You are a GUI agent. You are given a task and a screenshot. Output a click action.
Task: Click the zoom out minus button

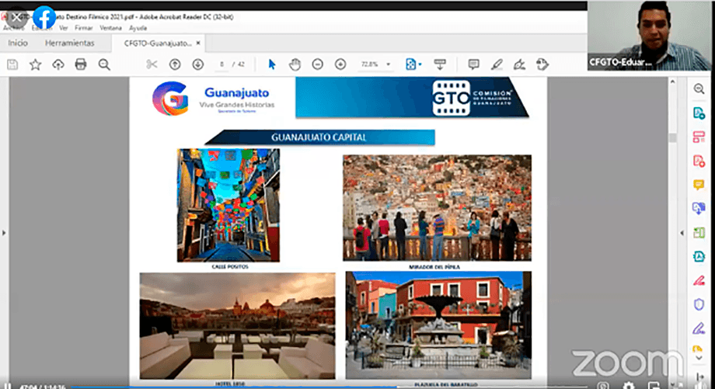point(317,64)
